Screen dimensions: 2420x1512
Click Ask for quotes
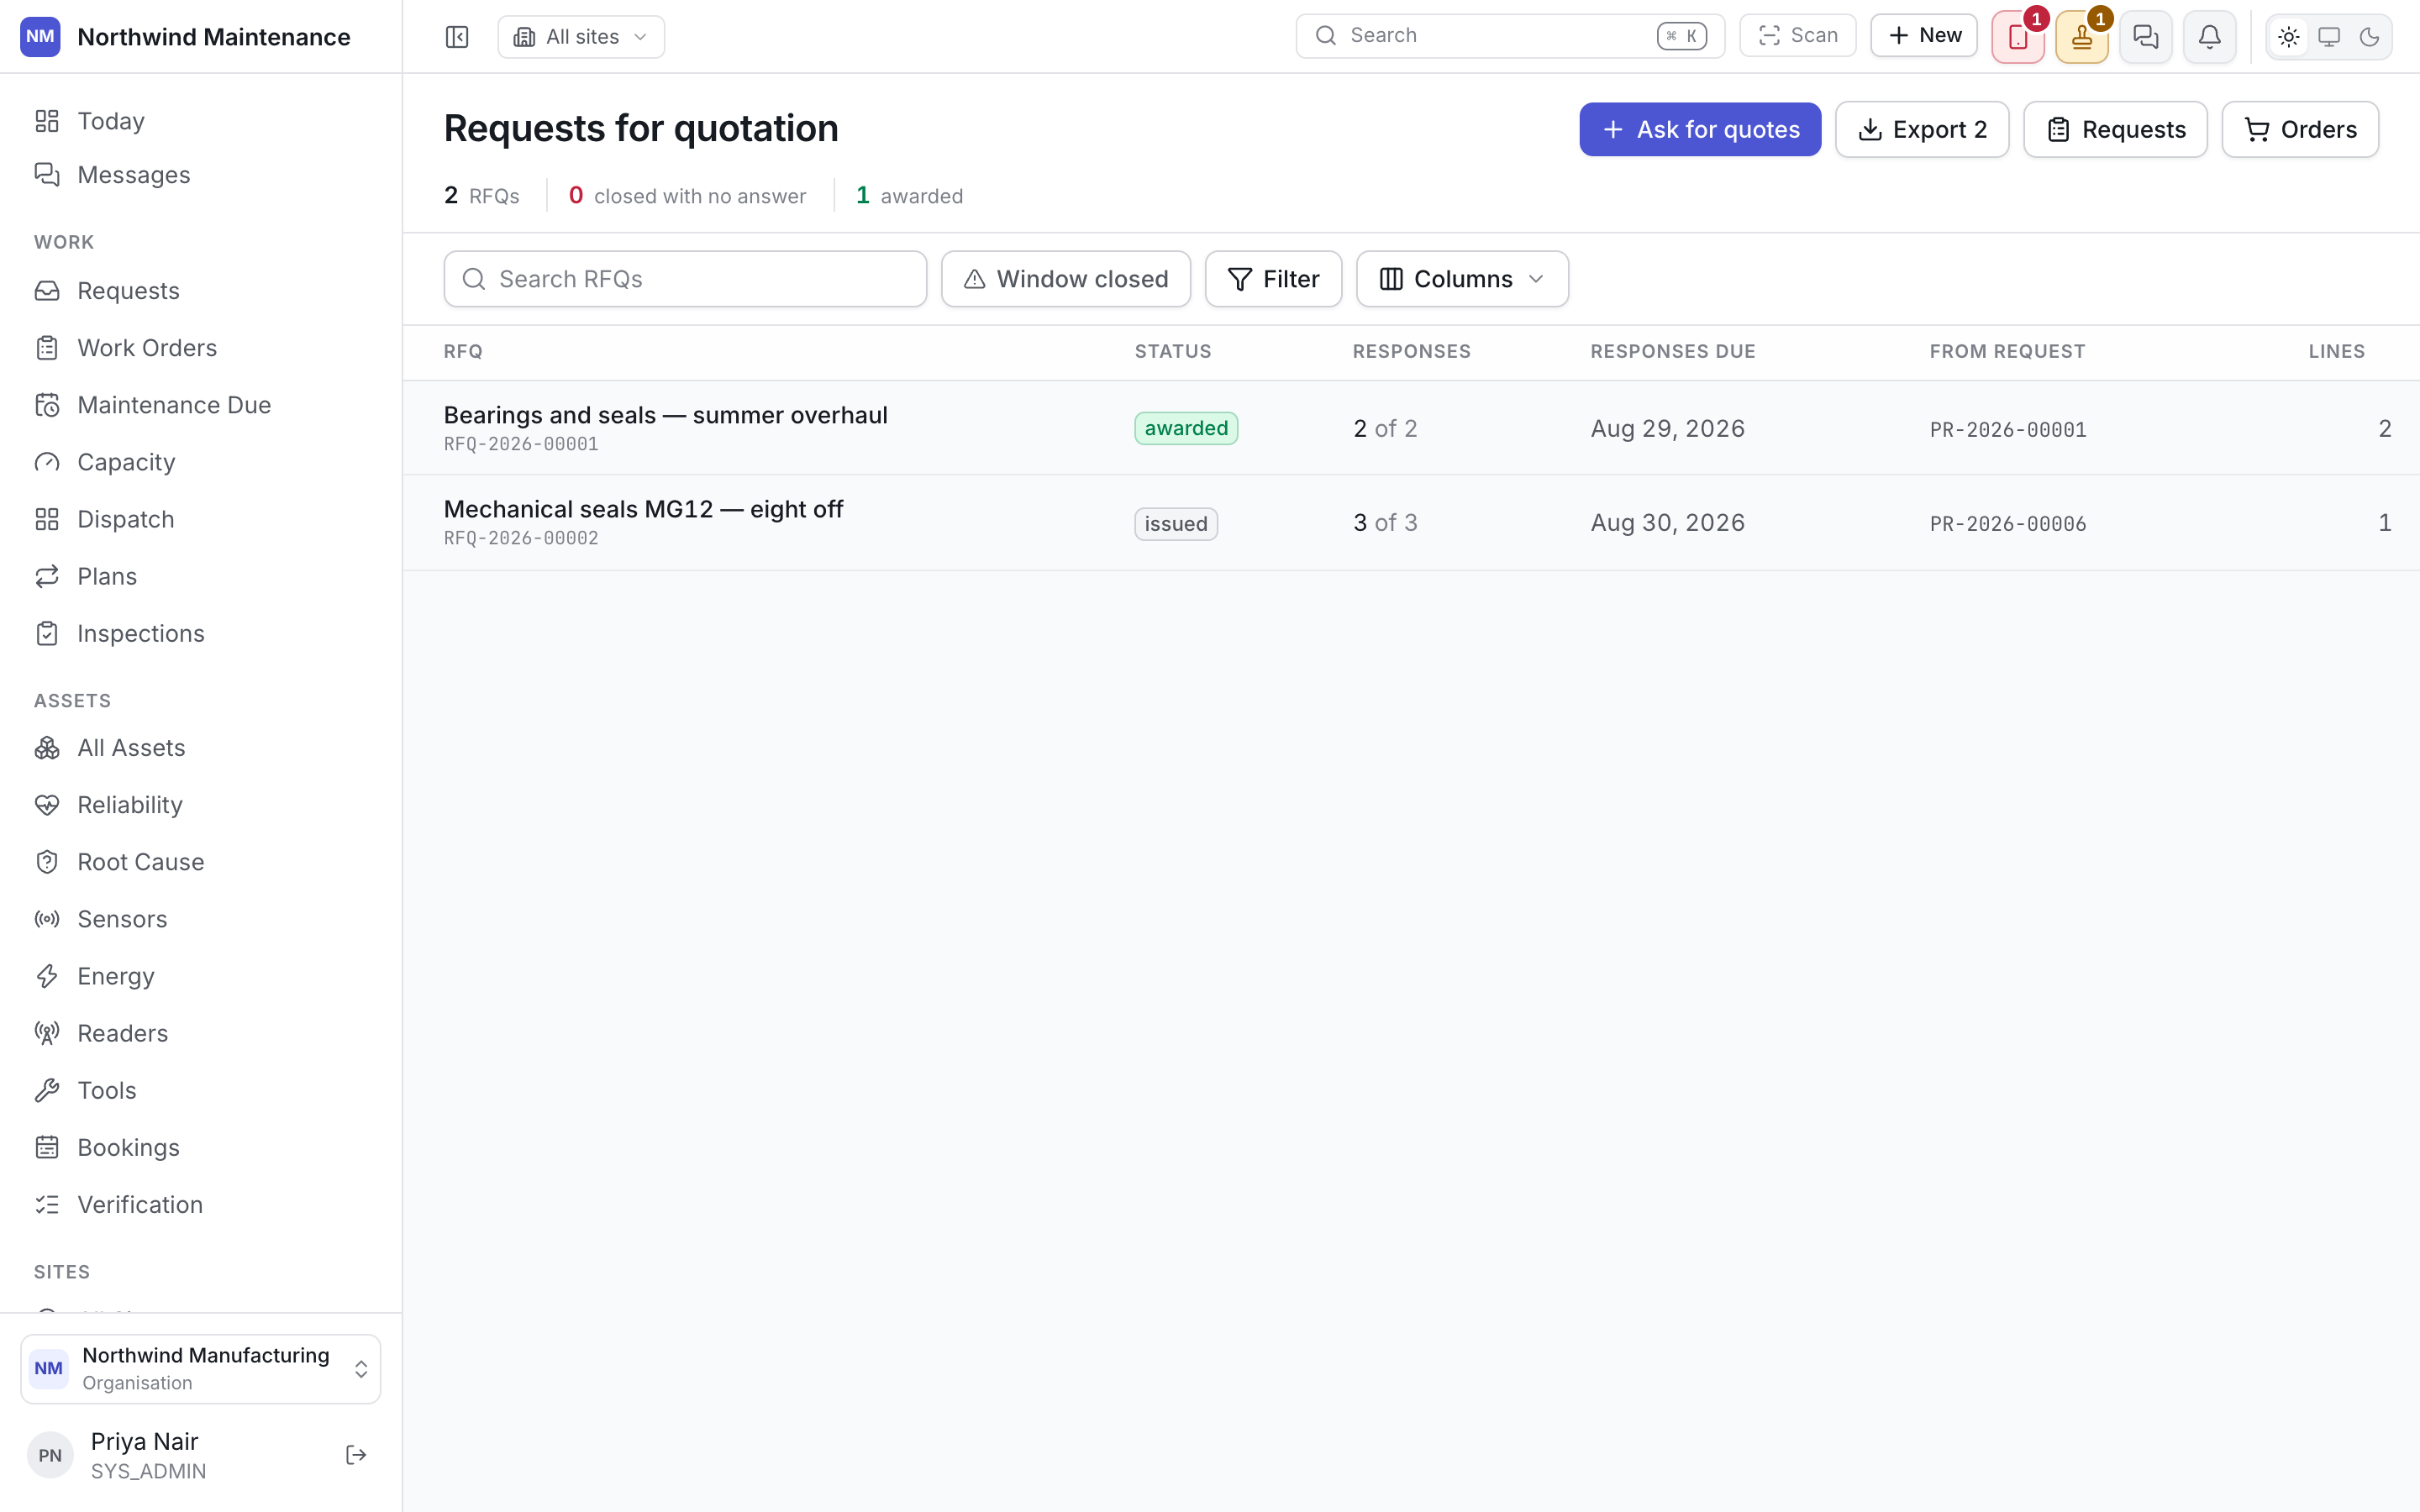pyautogui.click(x=1700, y=129)
